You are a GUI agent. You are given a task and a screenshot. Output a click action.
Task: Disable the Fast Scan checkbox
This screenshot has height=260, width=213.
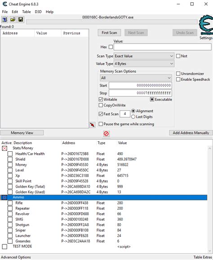[x=101, y=114]
